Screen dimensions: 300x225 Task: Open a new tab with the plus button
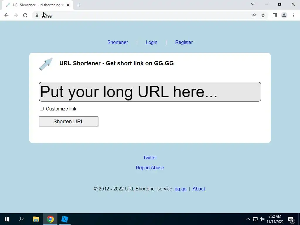pyautogui.click(x=79, y=5)
